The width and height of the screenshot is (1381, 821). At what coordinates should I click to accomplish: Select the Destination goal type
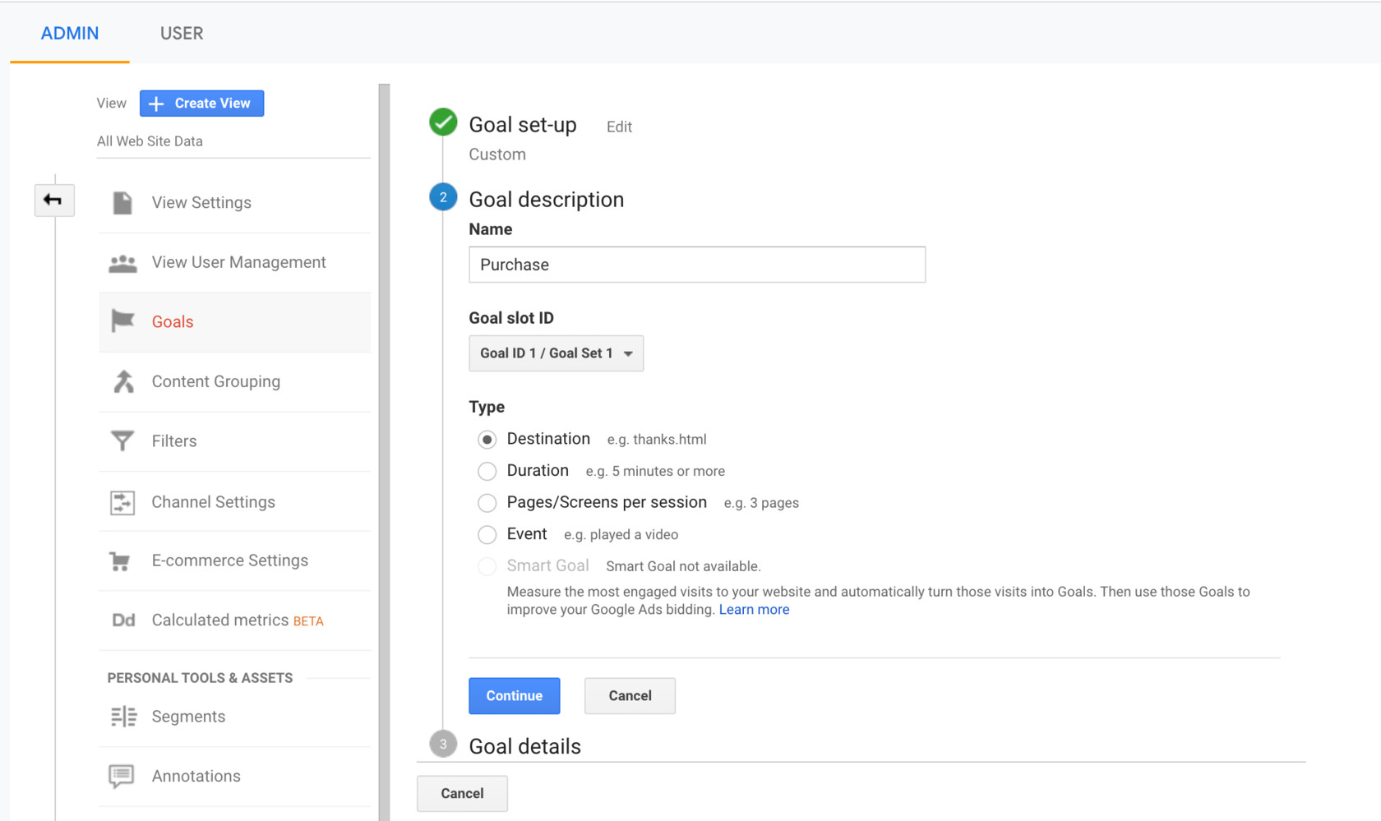[487, 440]
